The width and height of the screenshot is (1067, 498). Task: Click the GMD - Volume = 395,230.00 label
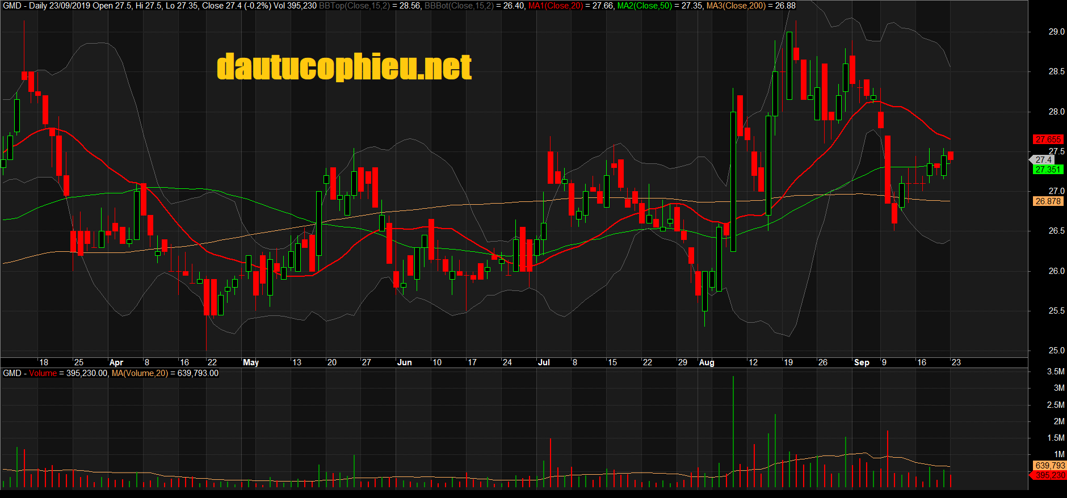[55, 373]
